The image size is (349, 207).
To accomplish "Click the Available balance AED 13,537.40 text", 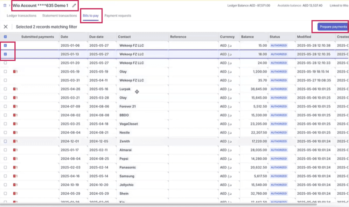I will coord(300,5).
